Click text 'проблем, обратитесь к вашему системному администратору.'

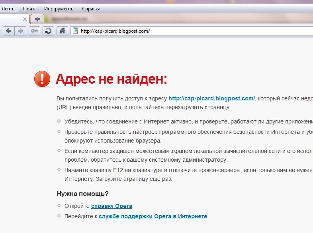click(x=146, y=160)
